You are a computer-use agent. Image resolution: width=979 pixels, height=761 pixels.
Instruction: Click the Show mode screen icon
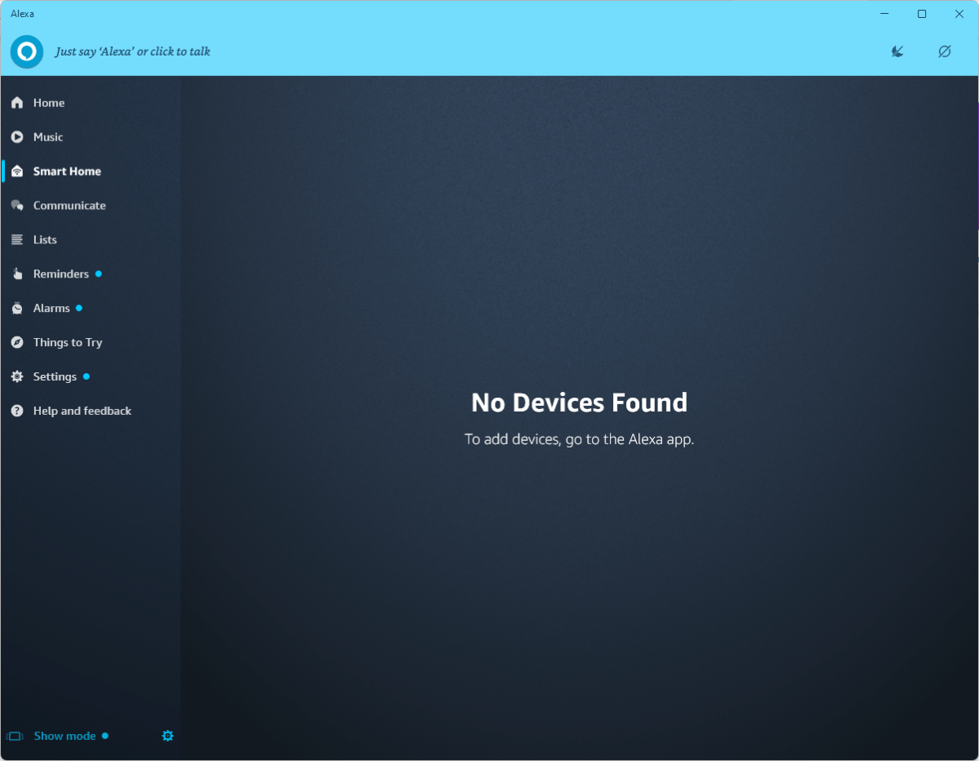click(x=15, y=736)
